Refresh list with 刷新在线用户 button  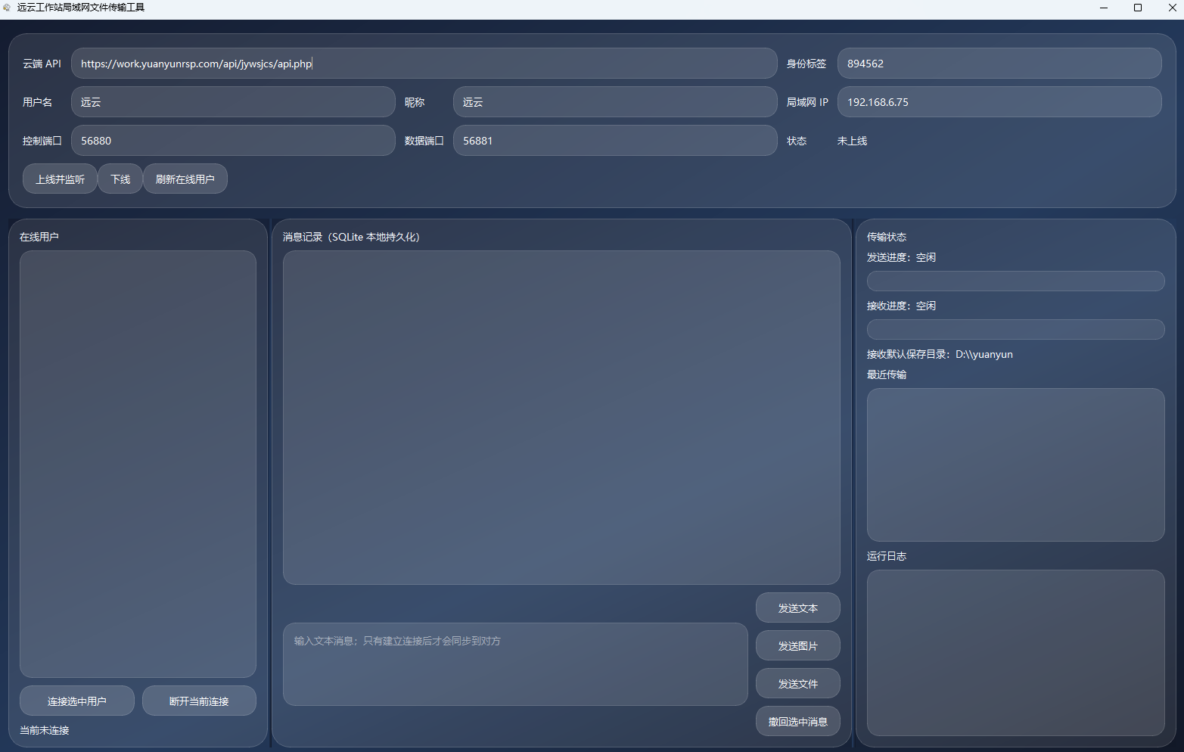click(x=185, y=179)
